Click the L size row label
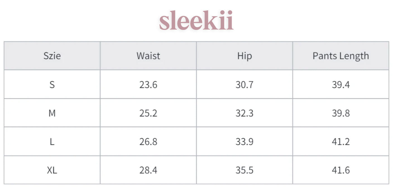 52,142
